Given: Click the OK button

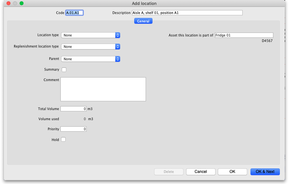Looking at the screenshot, I should pos(232,172).
